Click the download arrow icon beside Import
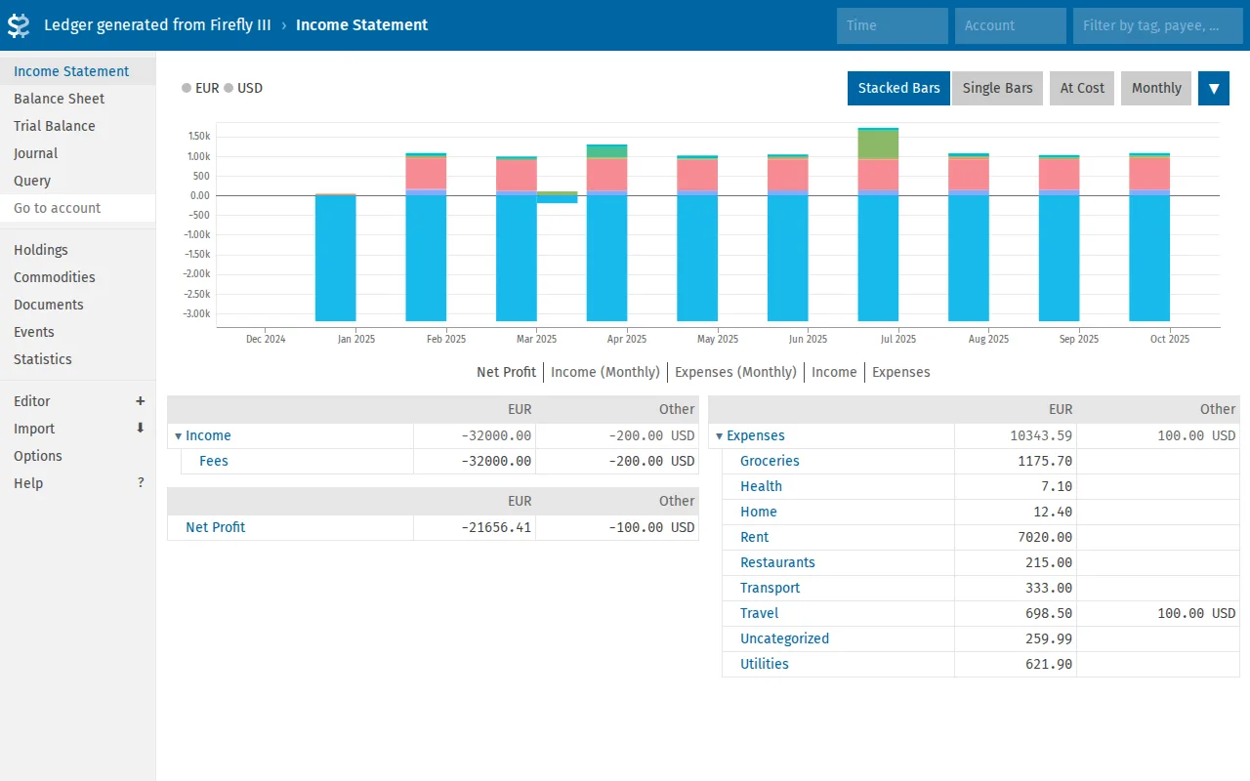This screenshot has width=1250, height=781. (140, 429)
